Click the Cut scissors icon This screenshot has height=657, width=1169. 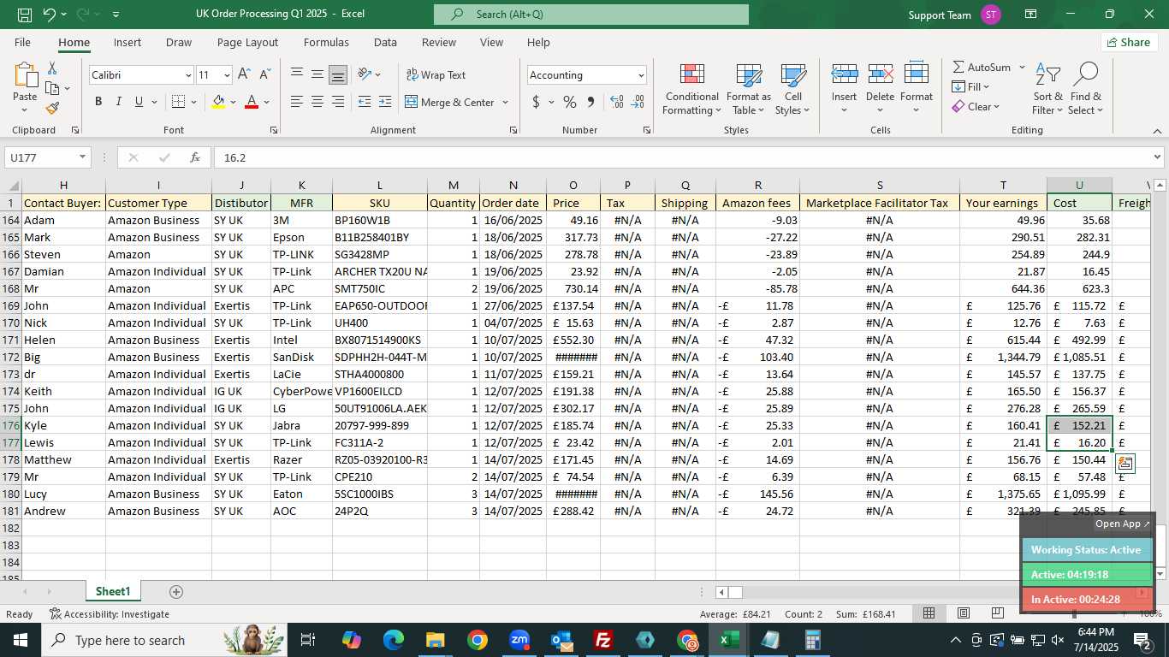(x=52, y=68)
